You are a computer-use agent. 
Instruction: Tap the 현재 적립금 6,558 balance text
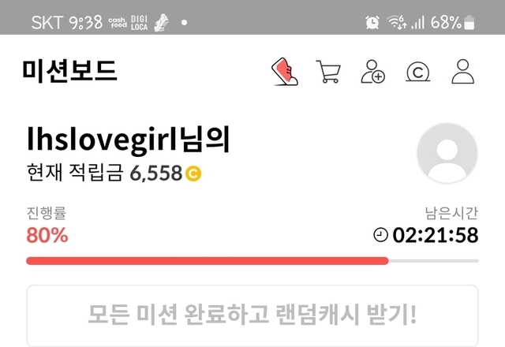tap(114, 173)
